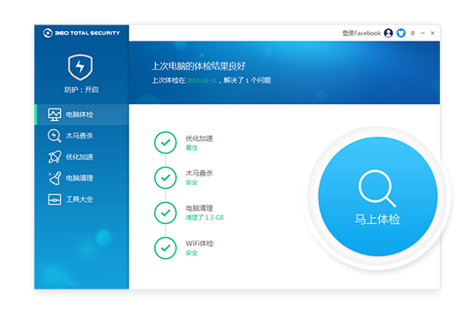Click the green checkmark beside 优化加速
This screenshot has height=322, width=476.
(166, 142)
